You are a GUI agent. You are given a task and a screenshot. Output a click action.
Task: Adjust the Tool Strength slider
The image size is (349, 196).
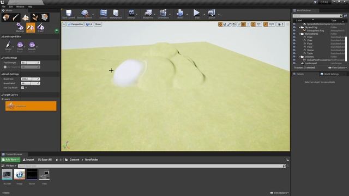point(31,63)
